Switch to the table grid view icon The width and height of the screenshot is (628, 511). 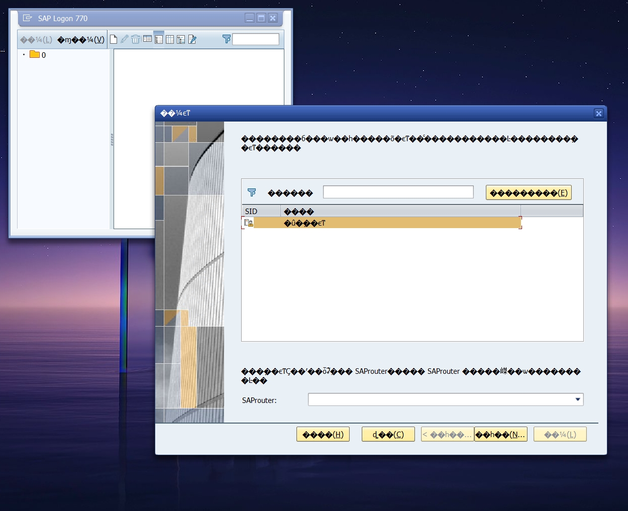coord(170,39)
